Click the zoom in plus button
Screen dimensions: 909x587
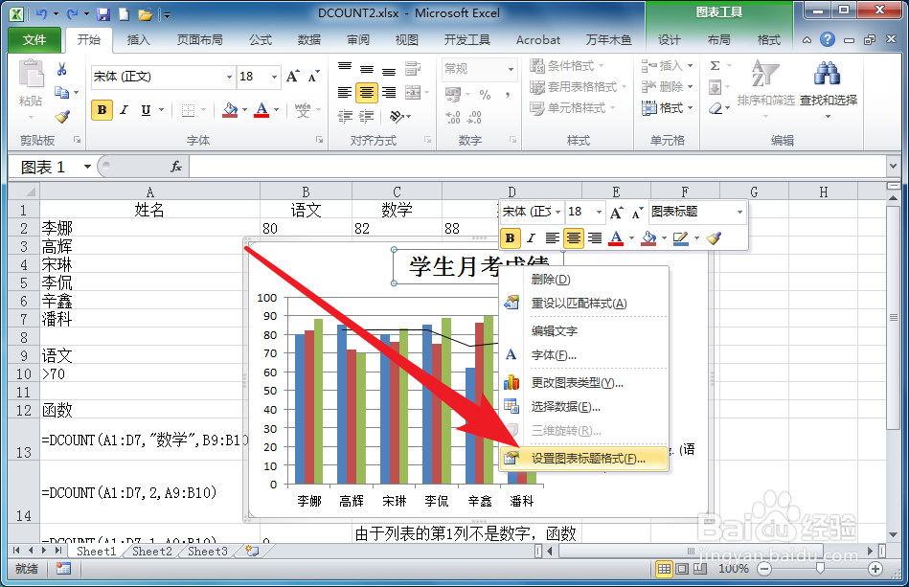875,569
